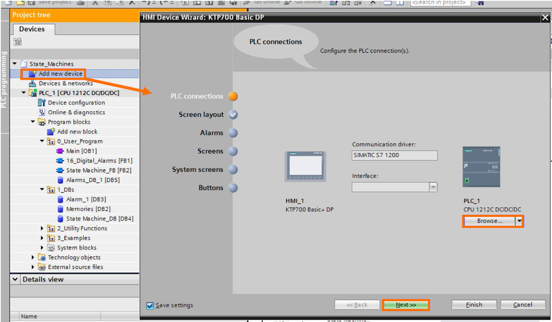The image size is (552, 322).
Task: Click the PLC connections step circle
Action: [x=233, y=96]
